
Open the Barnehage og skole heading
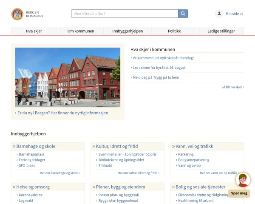point(36,146)
